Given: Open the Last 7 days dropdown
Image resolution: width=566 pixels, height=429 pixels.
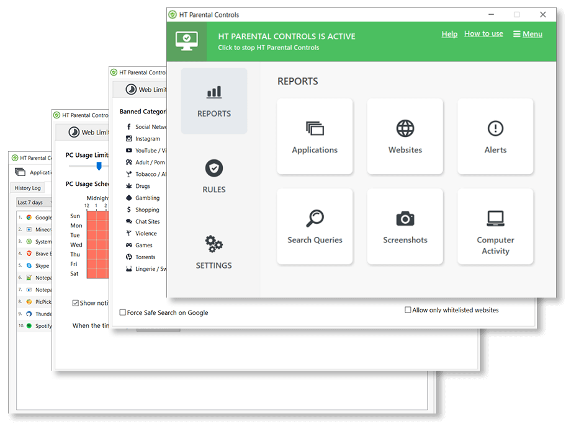Looking at the screenshot, I should pyautogui.click(x=34, y=202).
